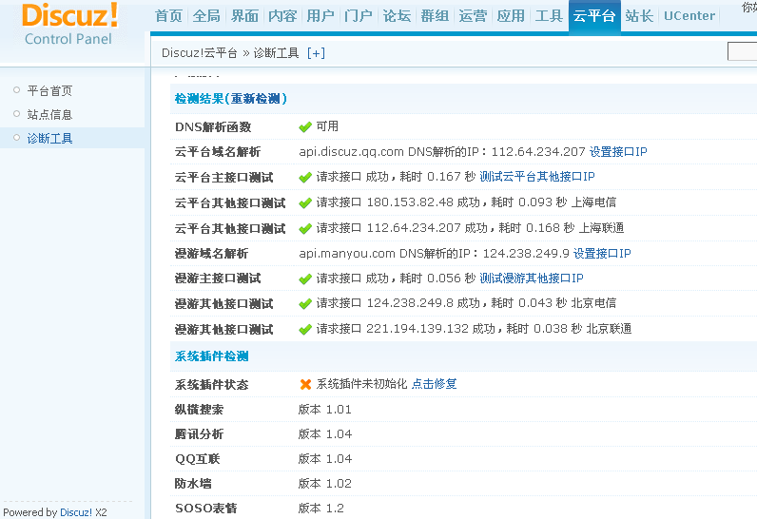Click 设置接口IP for api.discuz.qq.com

tap(618, 152)
